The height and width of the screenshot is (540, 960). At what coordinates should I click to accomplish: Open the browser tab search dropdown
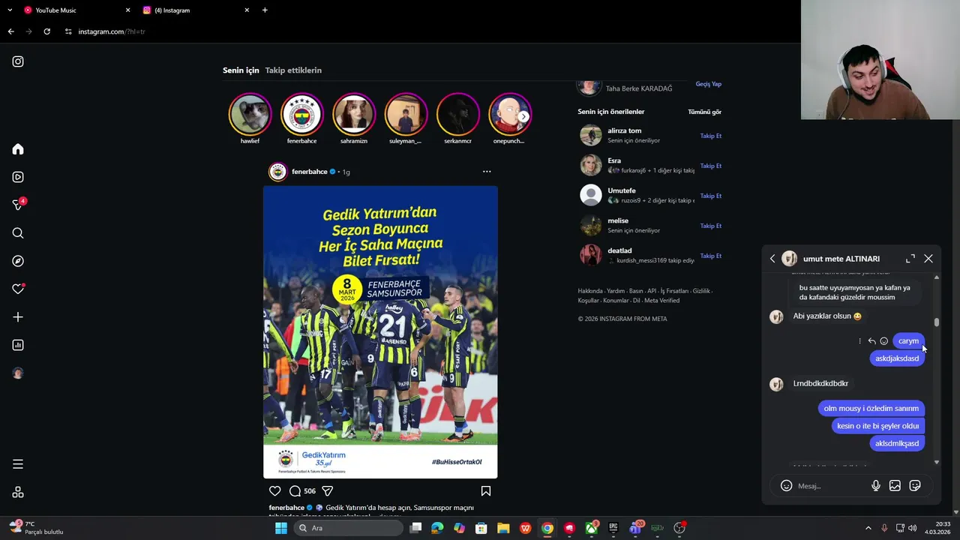point(10,10)
